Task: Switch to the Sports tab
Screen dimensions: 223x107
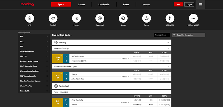Action: click(61, 5)
